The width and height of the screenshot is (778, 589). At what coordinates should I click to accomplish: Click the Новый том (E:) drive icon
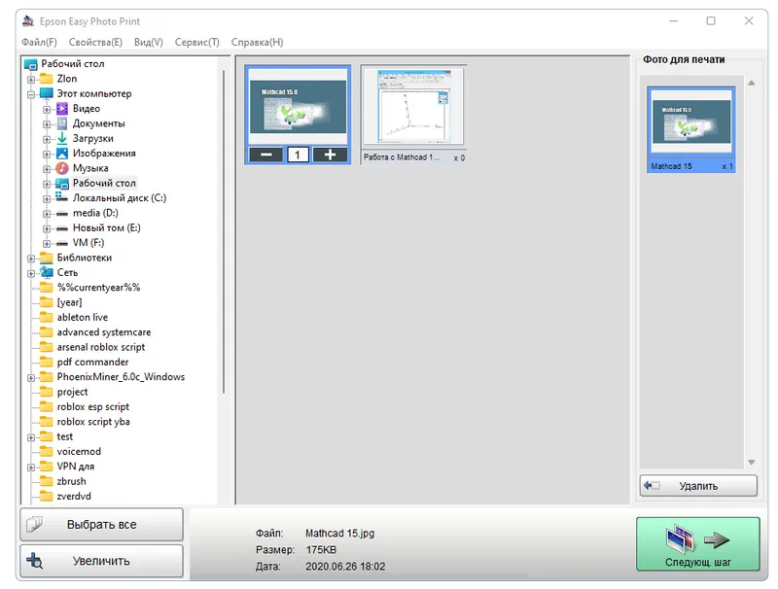(x=62, y=228)
